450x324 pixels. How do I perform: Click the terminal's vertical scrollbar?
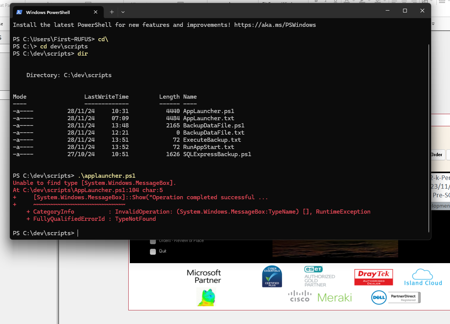point(429,138)
